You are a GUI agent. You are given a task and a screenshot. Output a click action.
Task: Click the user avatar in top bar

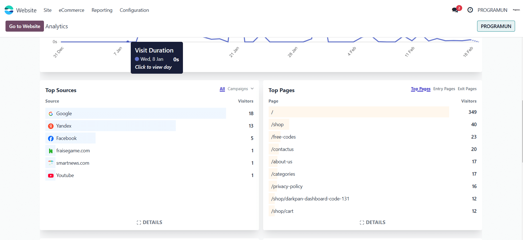coord(516,10)
